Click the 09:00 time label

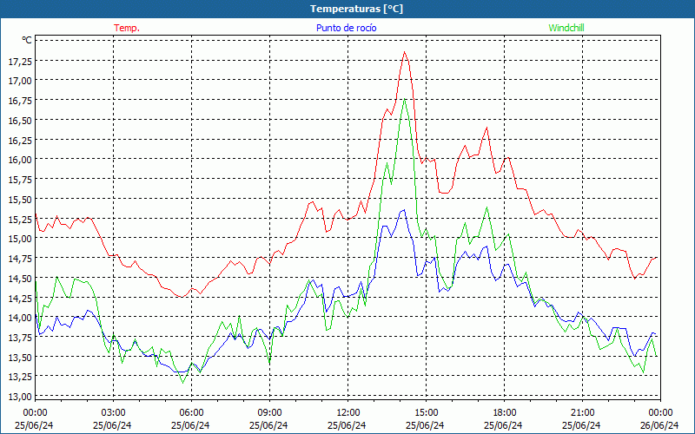click(x=269, y=413)
